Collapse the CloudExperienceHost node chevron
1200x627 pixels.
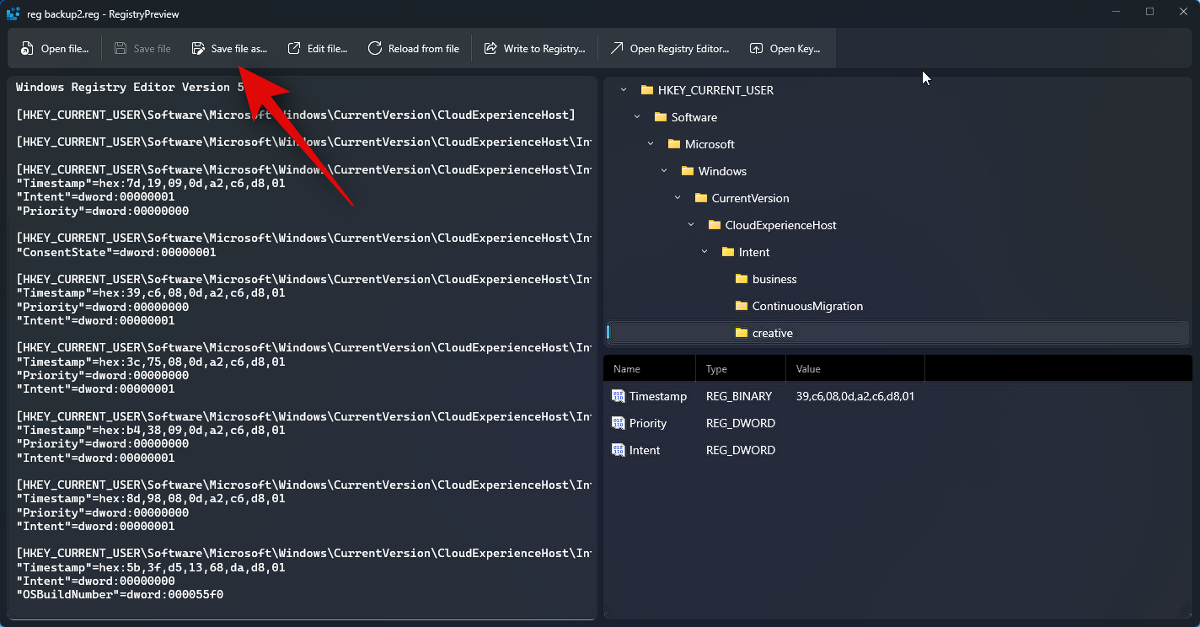tap(691, 225)
